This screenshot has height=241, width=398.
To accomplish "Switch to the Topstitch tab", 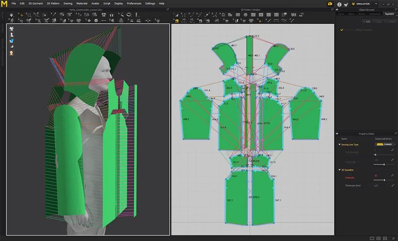I will click(x=389, y=14).
